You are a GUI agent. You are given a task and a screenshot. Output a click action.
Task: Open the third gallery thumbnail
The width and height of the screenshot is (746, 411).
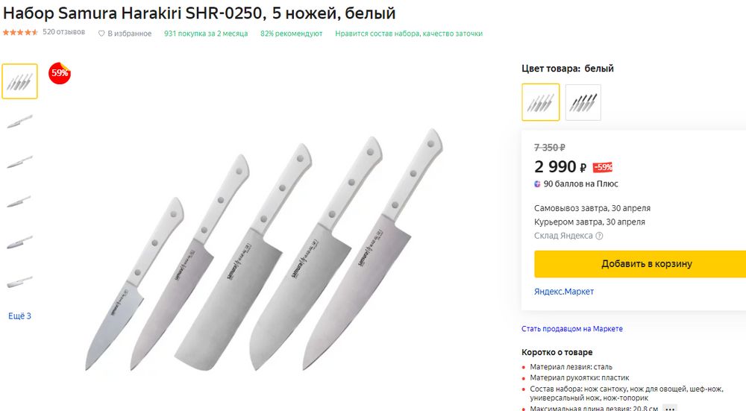[x=19, y=162]
